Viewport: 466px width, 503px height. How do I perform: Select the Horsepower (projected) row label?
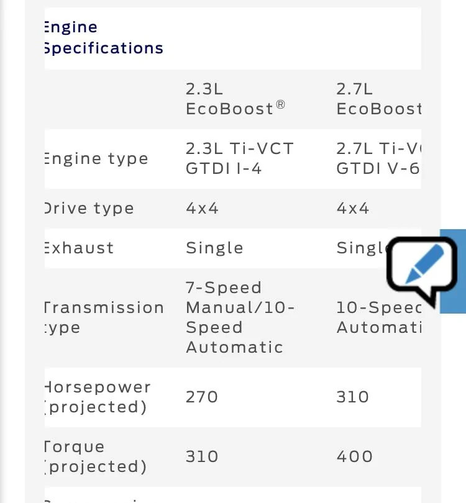98,397
